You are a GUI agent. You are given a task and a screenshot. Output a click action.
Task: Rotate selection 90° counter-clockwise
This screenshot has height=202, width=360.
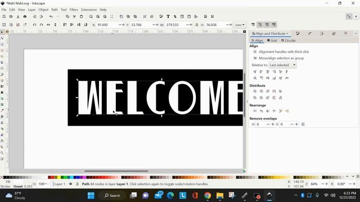pos(34,25)
